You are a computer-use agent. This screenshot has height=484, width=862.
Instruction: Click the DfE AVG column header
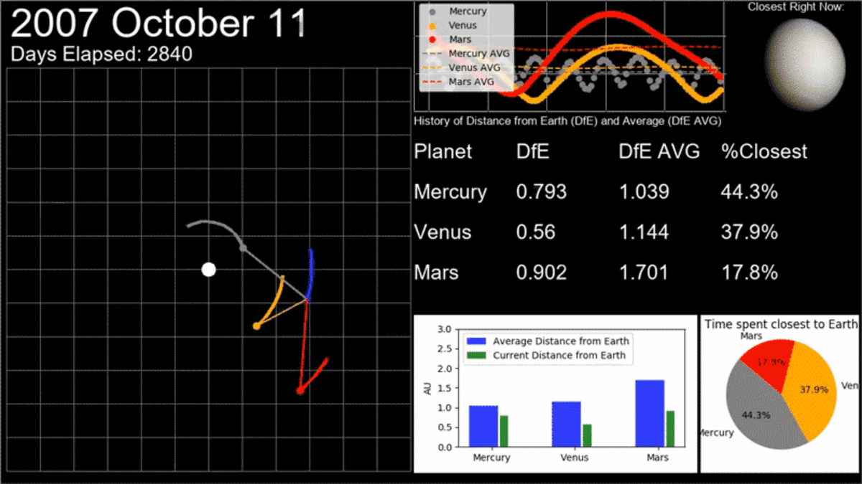(659, 152)
